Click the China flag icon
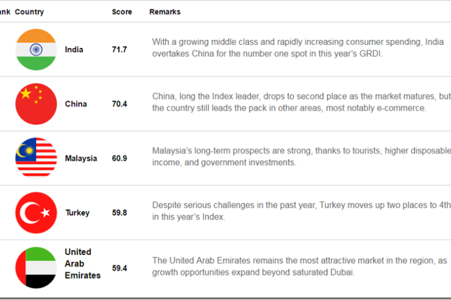451x300 pixels. pos(36,104)
